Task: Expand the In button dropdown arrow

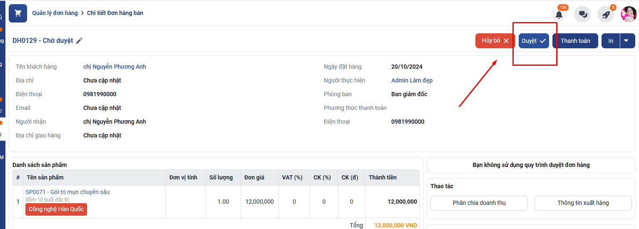Action: [626, 41]
